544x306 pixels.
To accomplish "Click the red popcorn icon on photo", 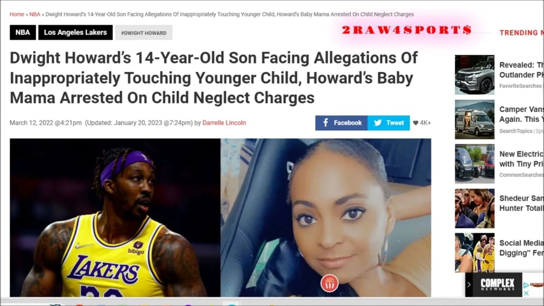I will [x=329, y=283].
